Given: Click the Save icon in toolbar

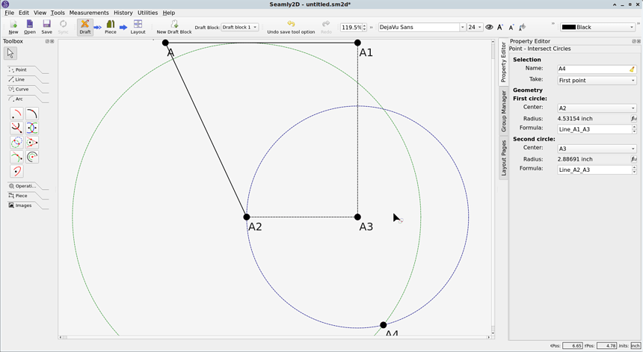Looking at the screenshot, I should (x=46, y=25).
